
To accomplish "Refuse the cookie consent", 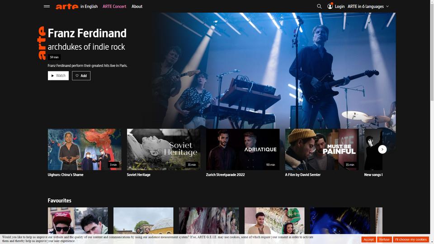I will [384, 239].
